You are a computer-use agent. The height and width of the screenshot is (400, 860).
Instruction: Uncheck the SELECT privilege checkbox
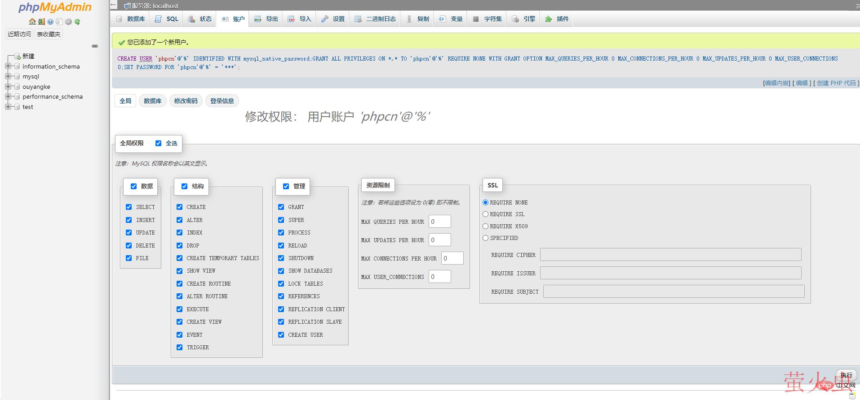point(129,207)
